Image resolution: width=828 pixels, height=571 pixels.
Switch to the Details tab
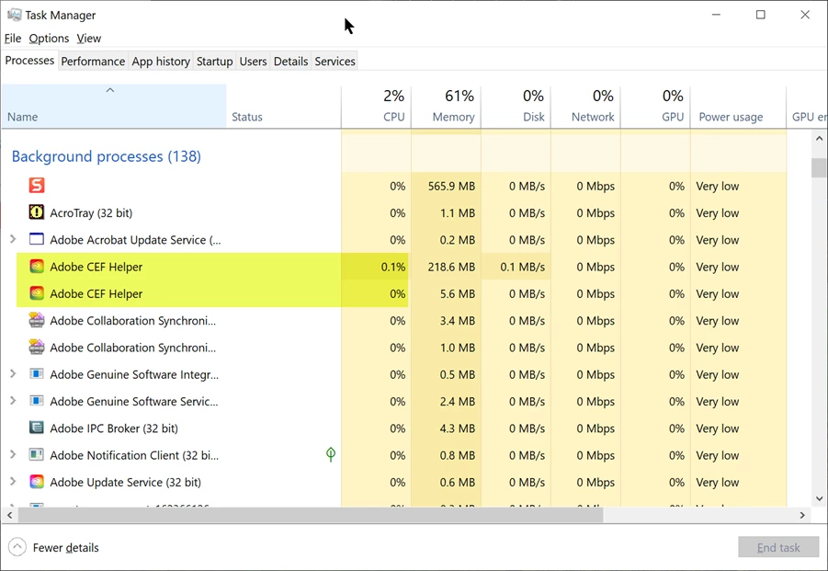290,62
